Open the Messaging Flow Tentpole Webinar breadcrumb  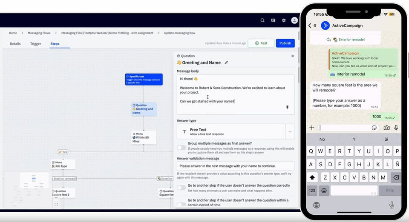coord(107,33)
